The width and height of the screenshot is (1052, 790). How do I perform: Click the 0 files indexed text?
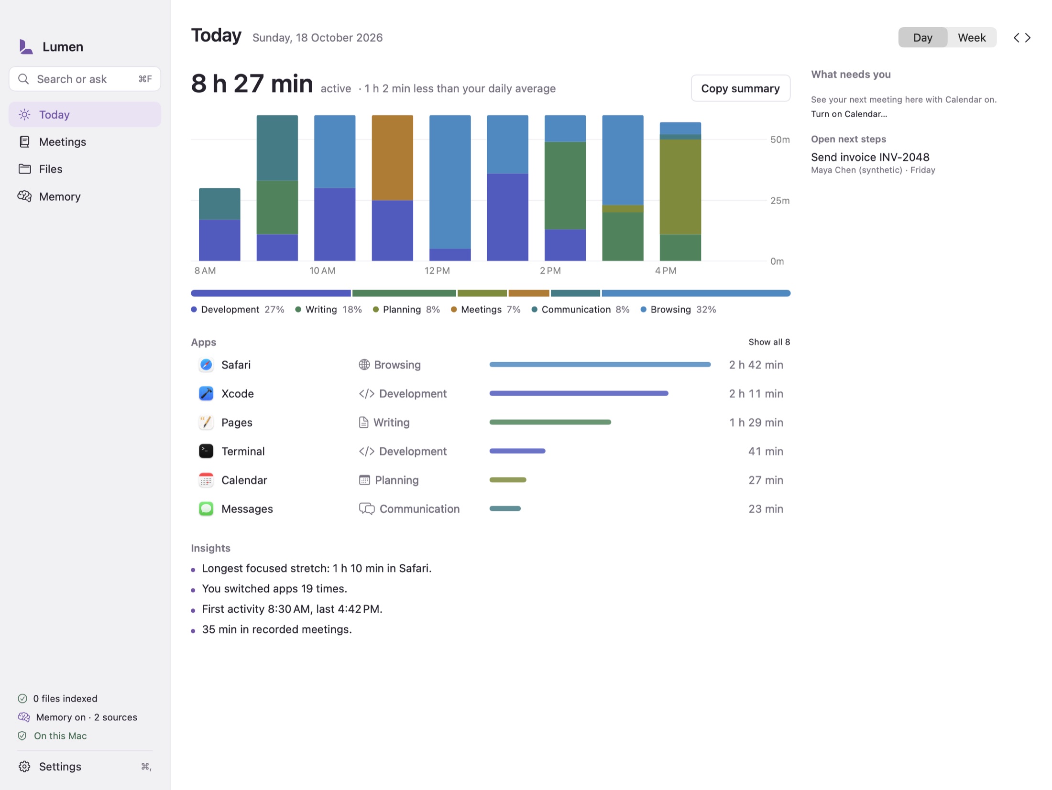(65, 698)
